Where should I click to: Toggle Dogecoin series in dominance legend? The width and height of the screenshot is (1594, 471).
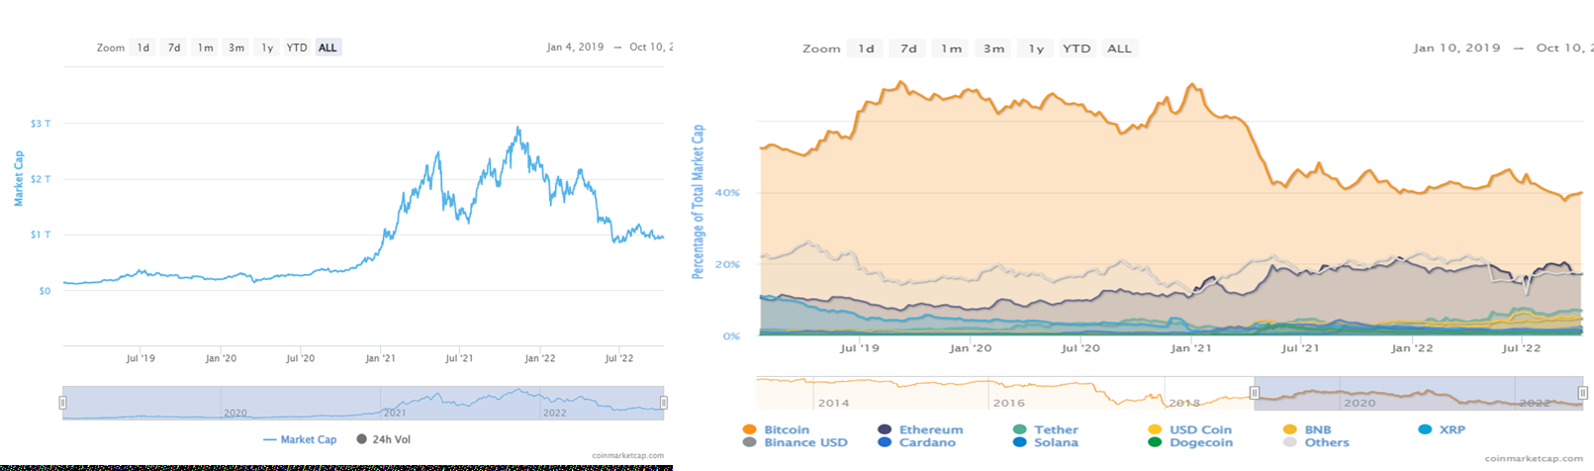tap(1189, 442)
